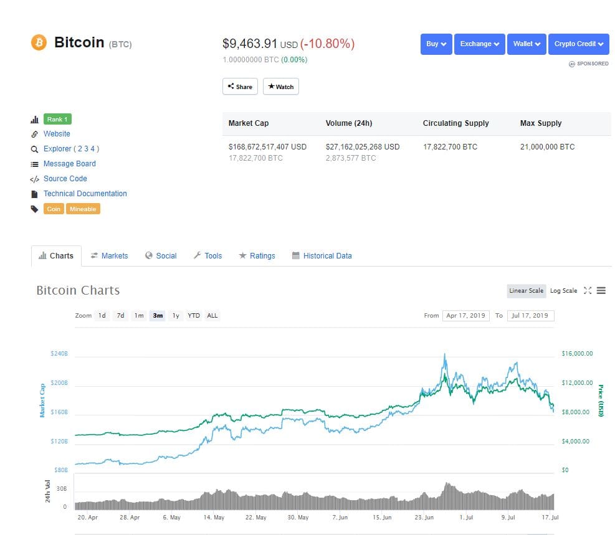Open the chart hamburger menu icon
Viewport: 615px width, 535px height.
(x=601, y=291)
